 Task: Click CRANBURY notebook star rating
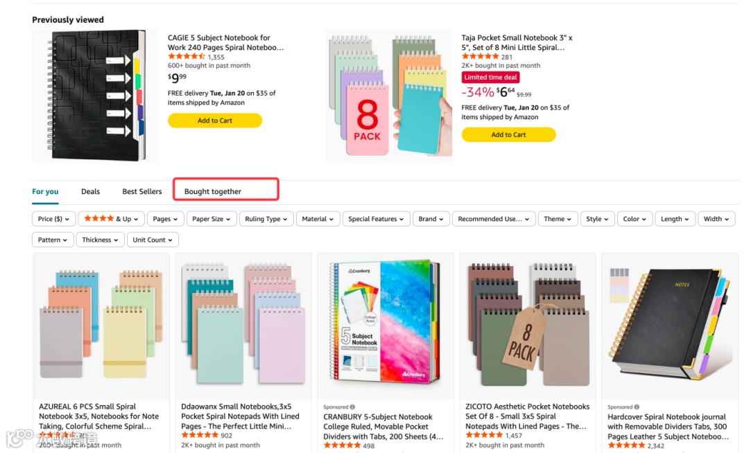pos(342,445)
